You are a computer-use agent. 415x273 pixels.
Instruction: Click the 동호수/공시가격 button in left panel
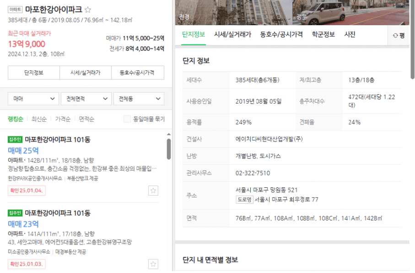tap(138, 73)
